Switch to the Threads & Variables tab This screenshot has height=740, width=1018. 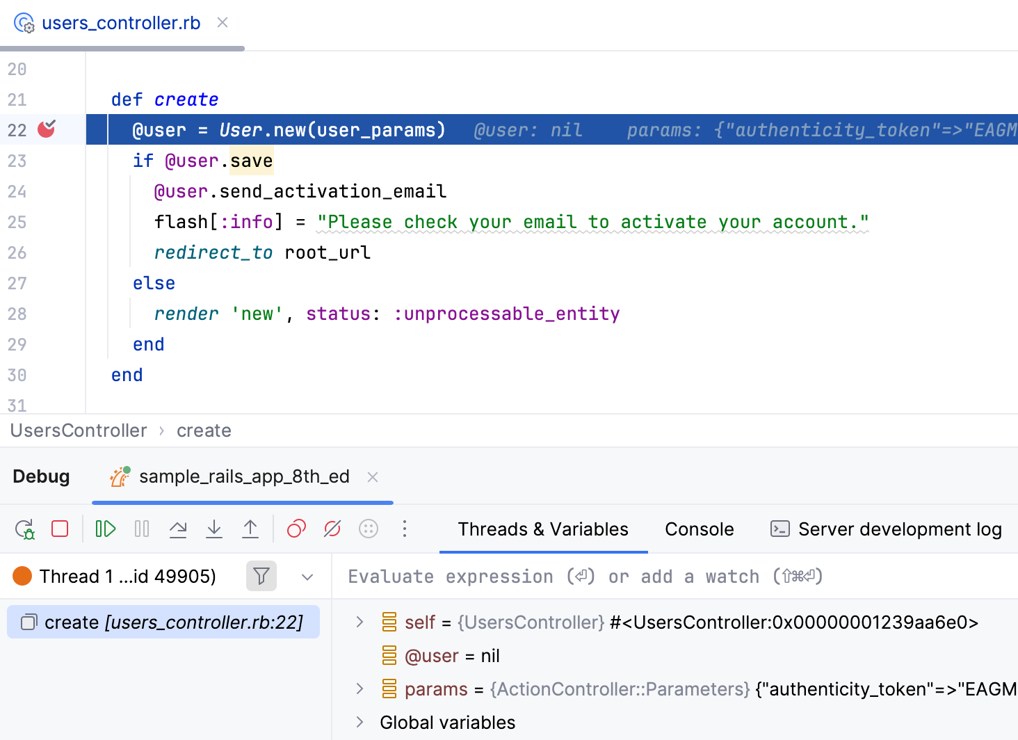tap(543, 529)
